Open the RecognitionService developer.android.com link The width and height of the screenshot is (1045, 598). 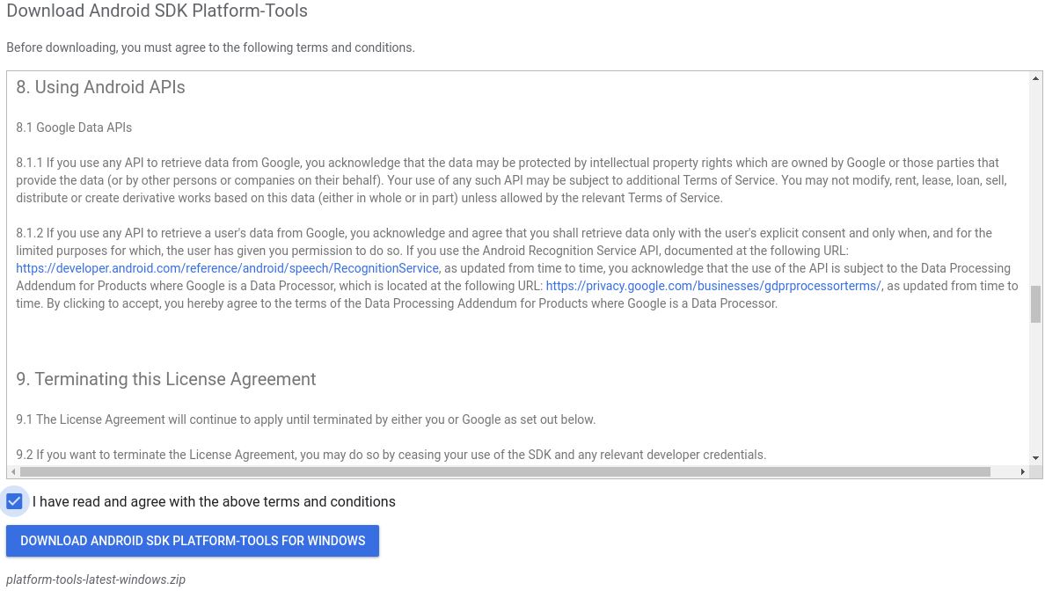(x=227, y=268)
